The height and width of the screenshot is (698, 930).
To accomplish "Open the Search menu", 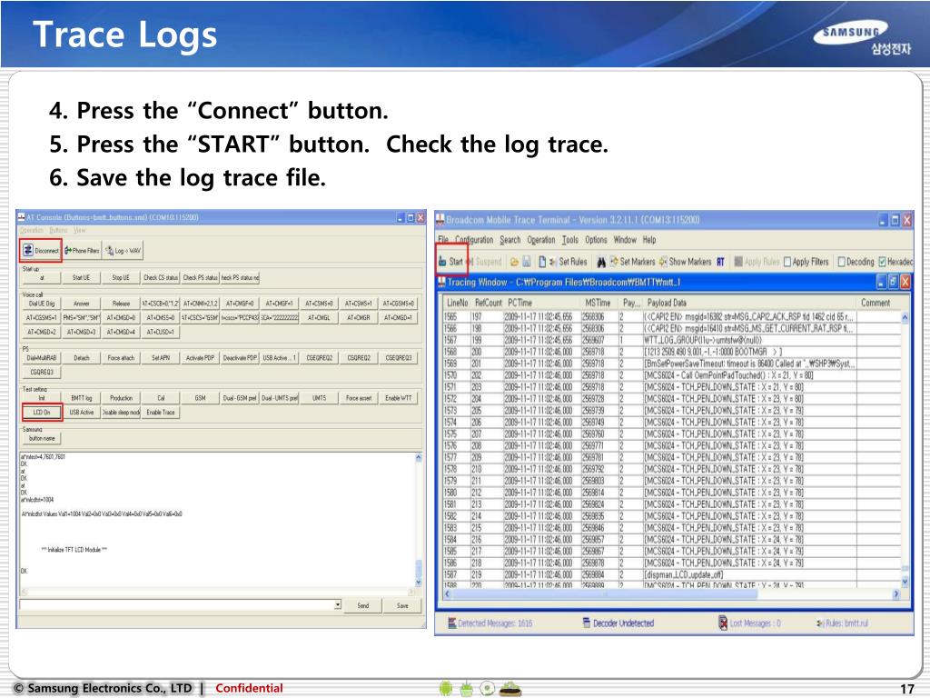I will tap(510, 240).
